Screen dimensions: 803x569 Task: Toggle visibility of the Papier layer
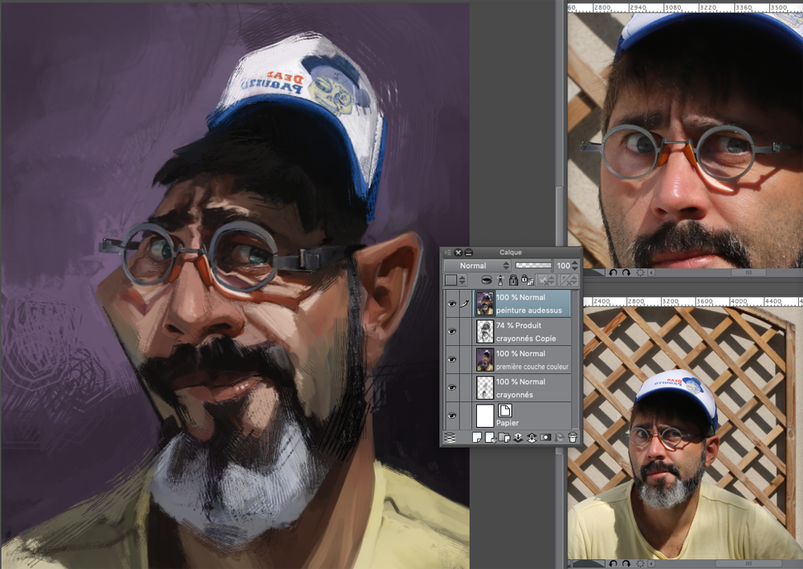click(450, 416)
